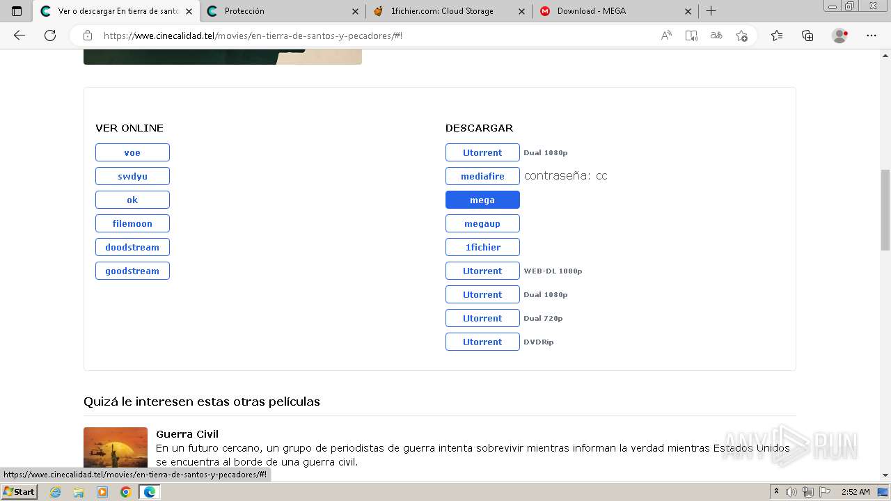The image size is (891, 501).
Task: Open the Windows Start menu
Action: click(19, 492)
